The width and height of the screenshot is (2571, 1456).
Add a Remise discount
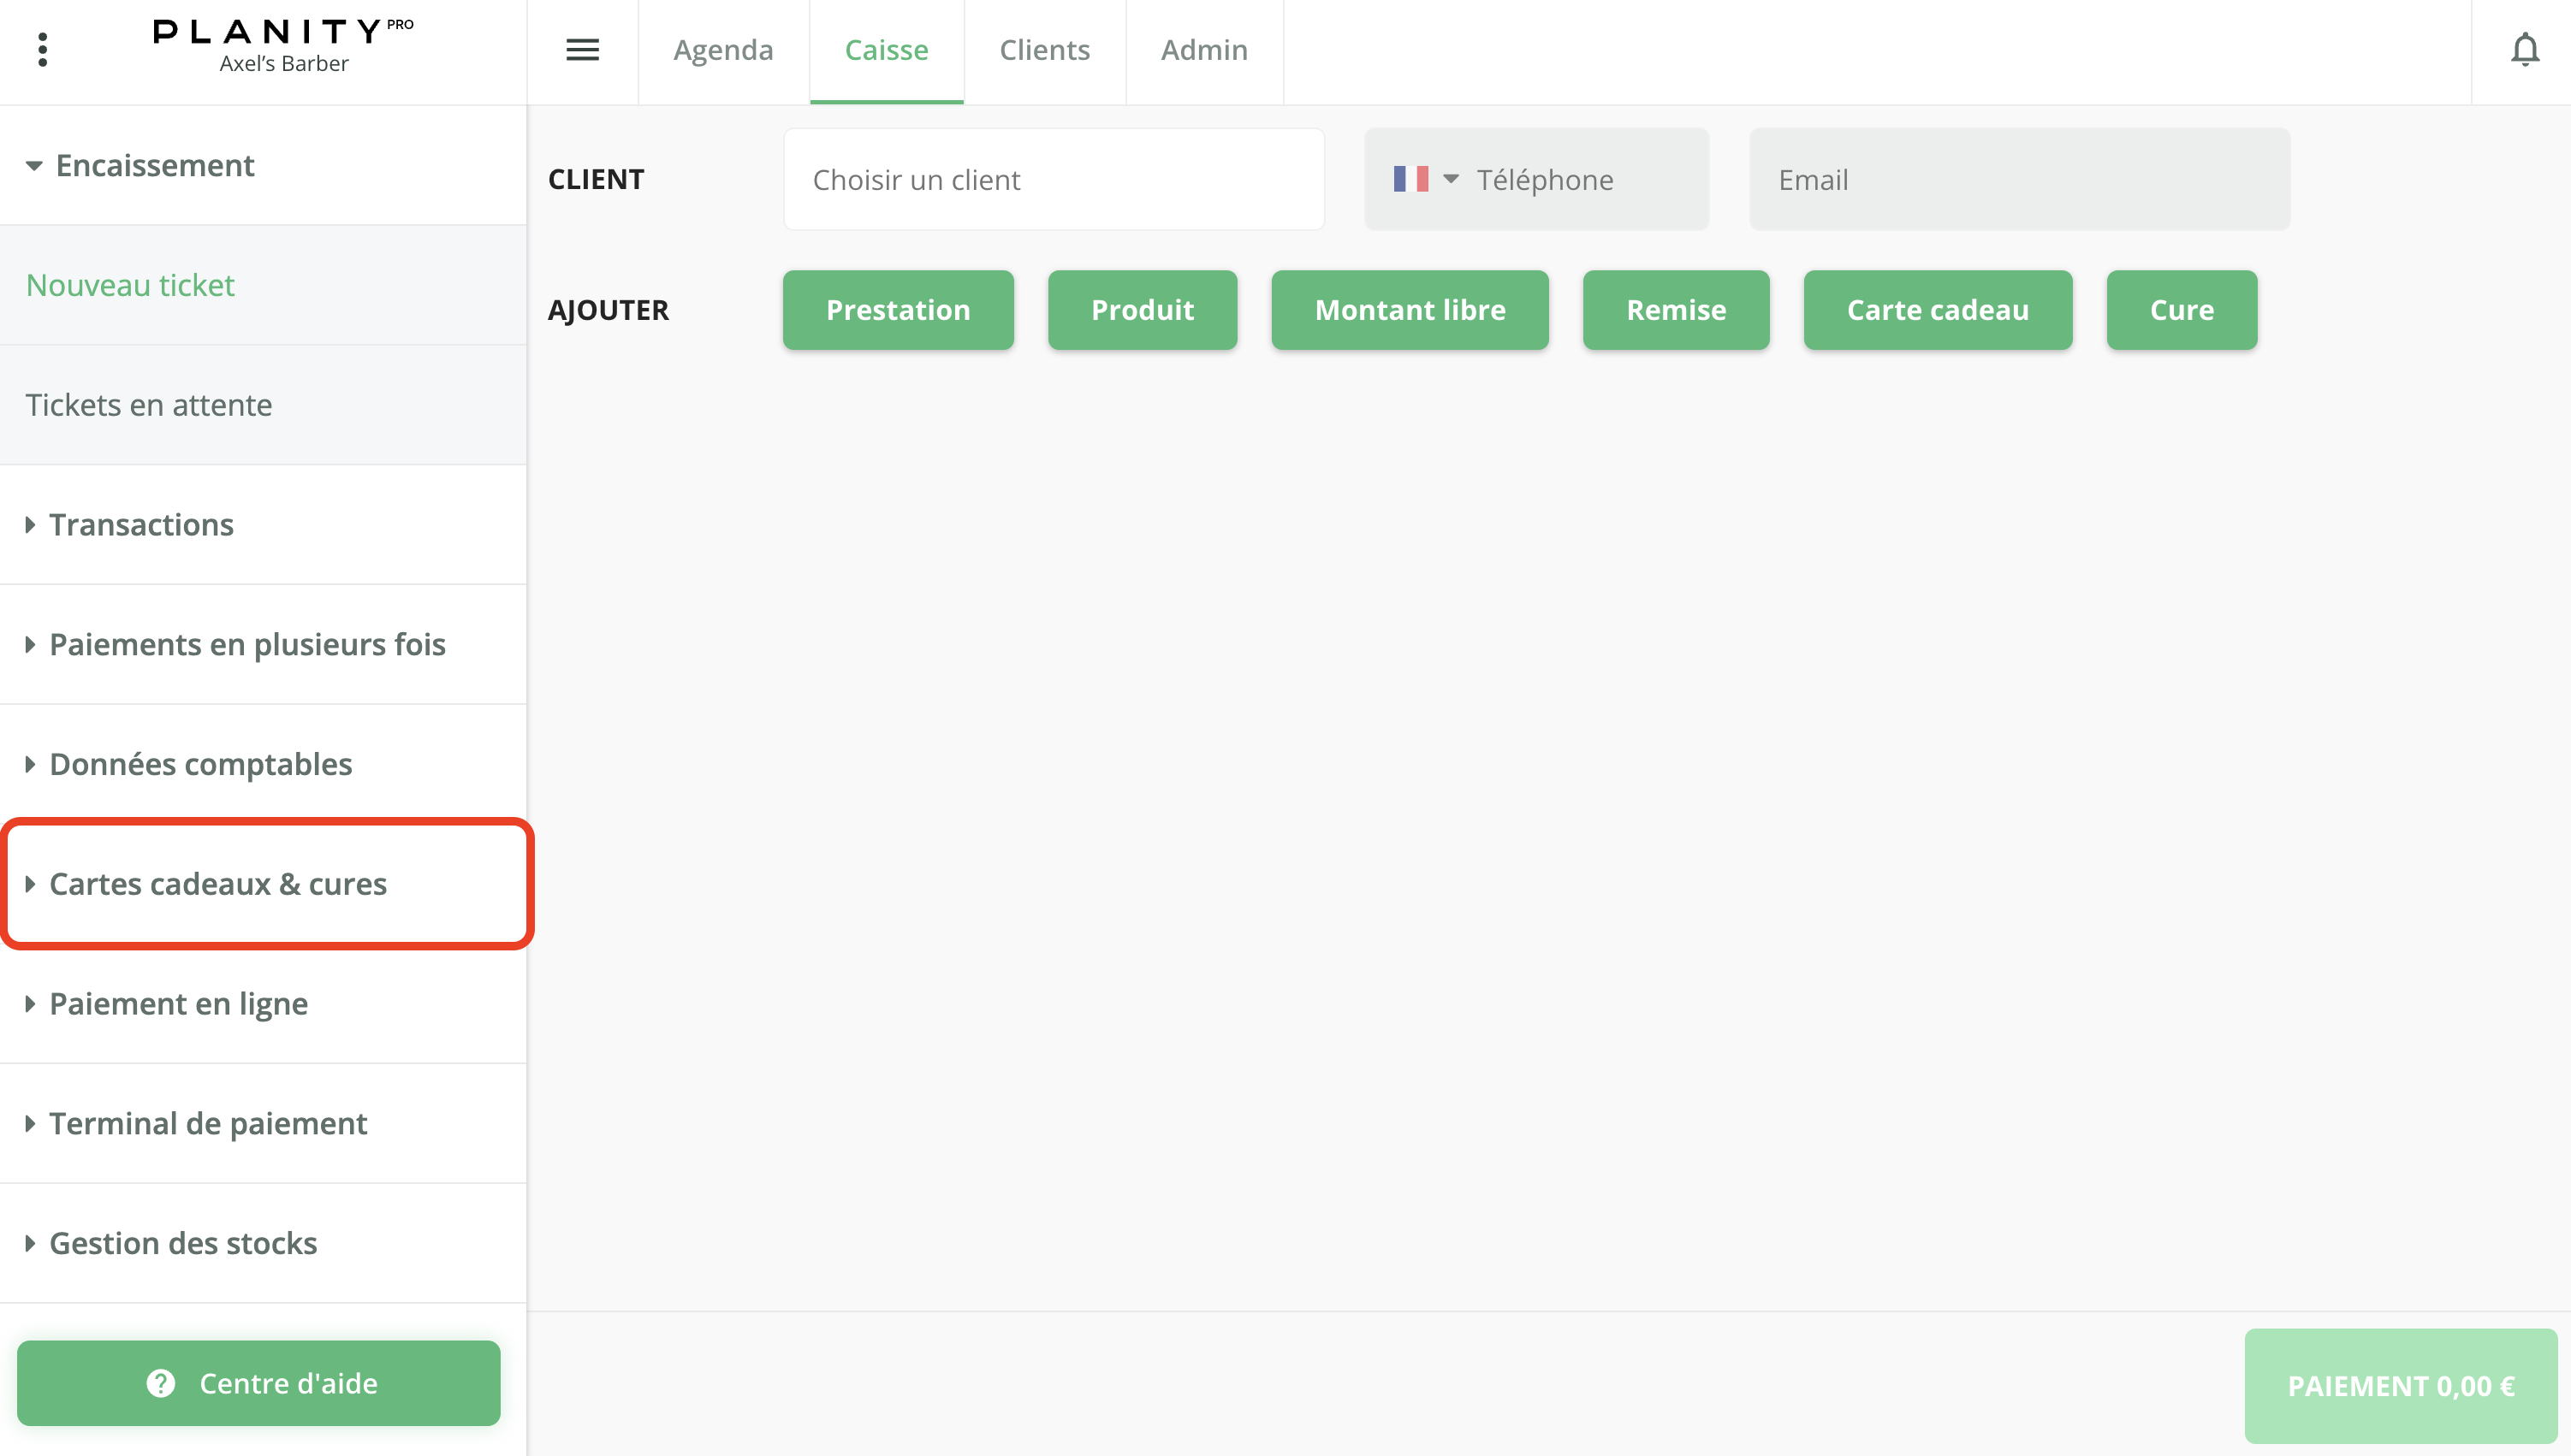point(1676,310)
